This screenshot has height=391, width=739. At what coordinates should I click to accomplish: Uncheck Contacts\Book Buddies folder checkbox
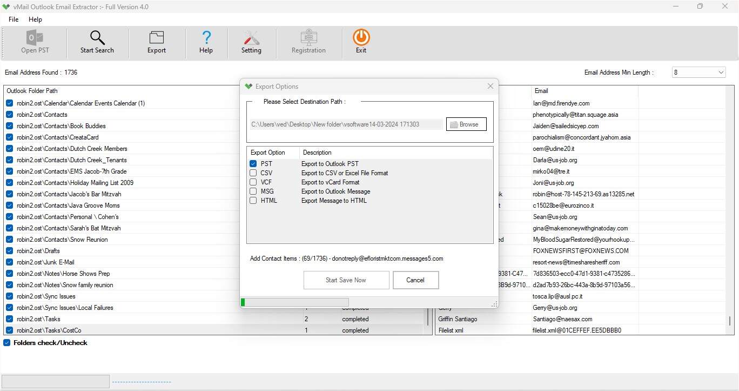[x=10, y=126]
